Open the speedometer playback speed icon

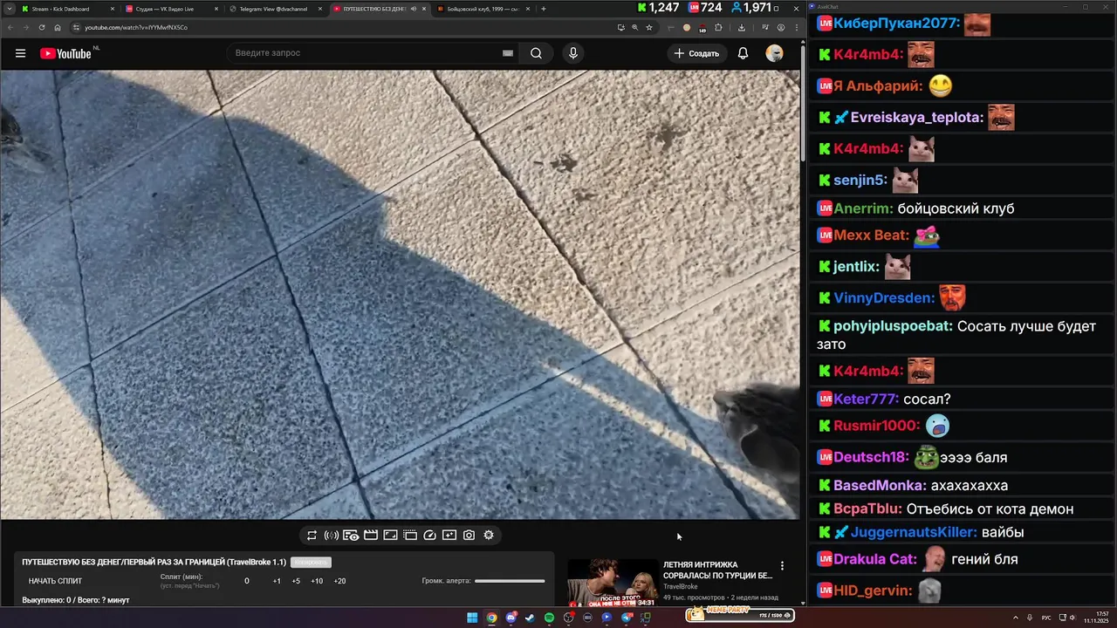pos(429,535)
